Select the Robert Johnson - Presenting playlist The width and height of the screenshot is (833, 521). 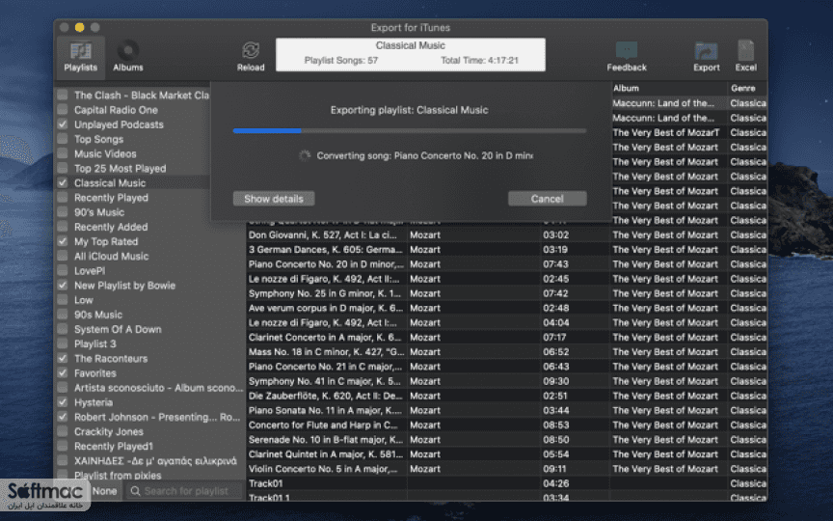point(157,417)
